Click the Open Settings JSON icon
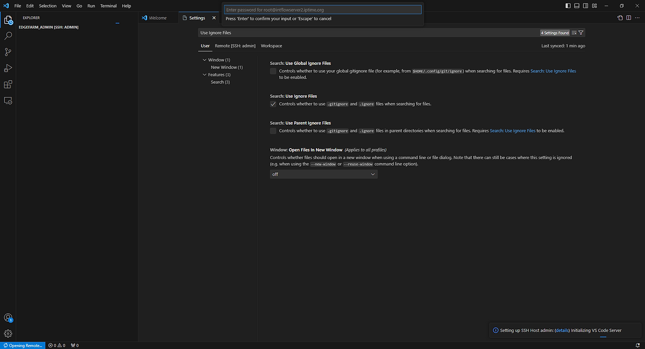 pos(620,17)
